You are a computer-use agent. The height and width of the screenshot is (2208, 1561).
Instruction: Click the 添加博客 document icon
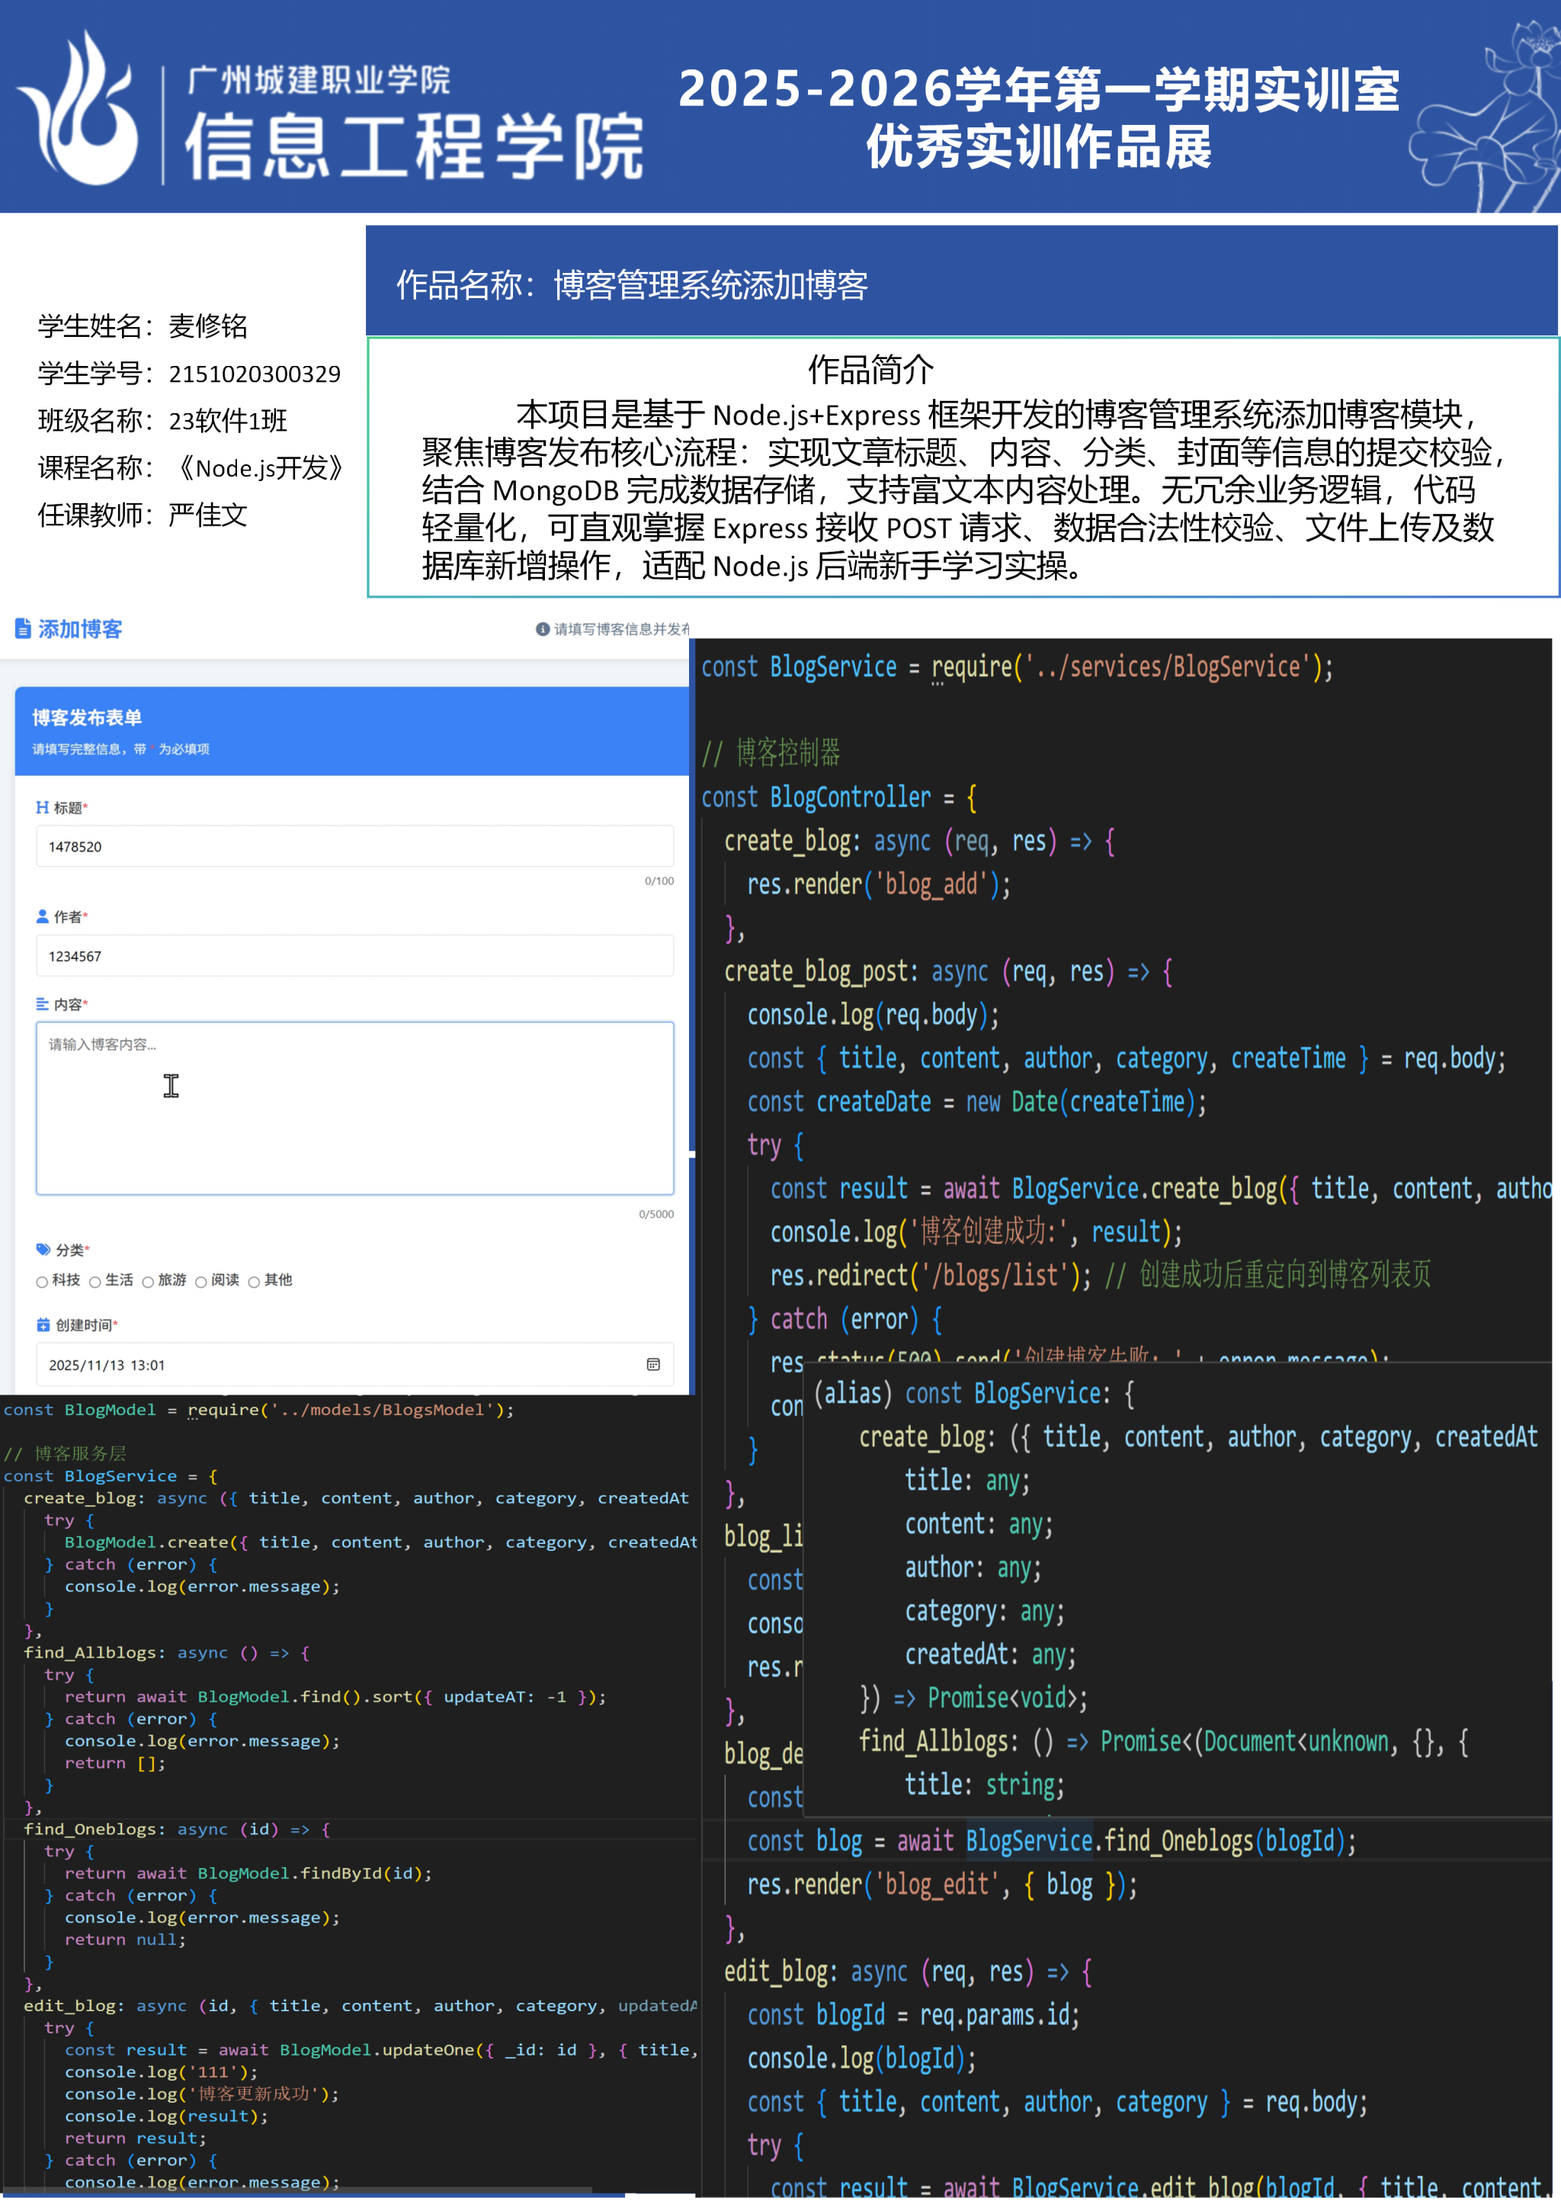click(23, 629)
